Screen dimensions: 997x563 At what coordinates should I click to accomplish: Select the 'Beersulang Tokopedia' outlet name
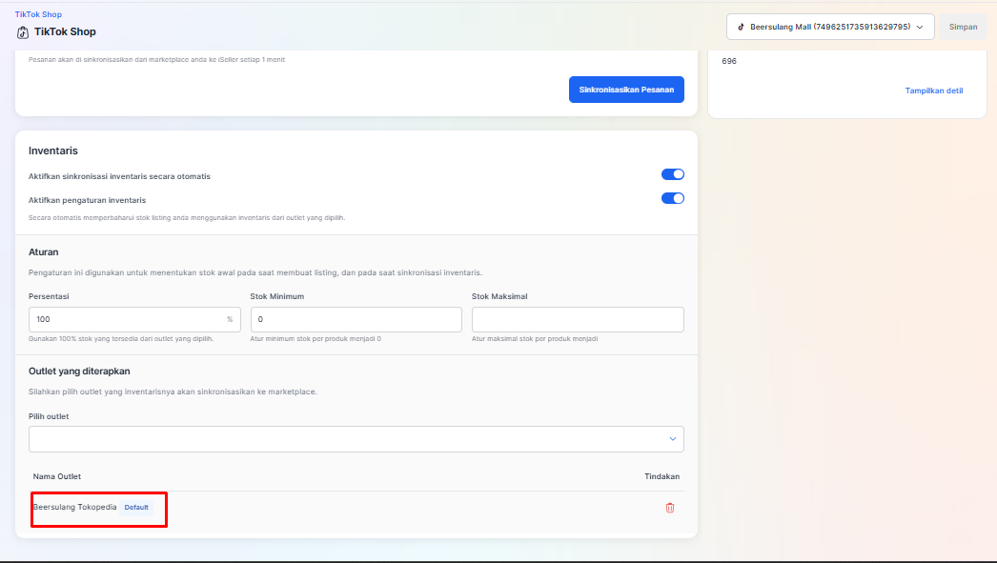point(75,507)
